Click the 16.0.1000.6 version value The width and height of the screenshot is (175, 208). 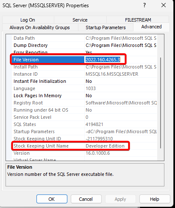coord(98,153)
